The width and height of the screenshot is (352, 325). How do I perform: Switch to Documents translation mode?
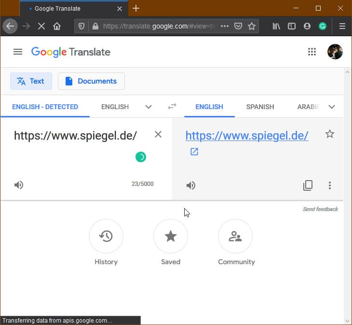click(x=91, y=81)
